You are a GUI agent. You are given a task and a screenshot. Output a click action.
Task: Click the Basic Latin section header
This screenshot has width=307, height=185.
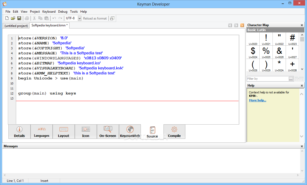[275, 30]
